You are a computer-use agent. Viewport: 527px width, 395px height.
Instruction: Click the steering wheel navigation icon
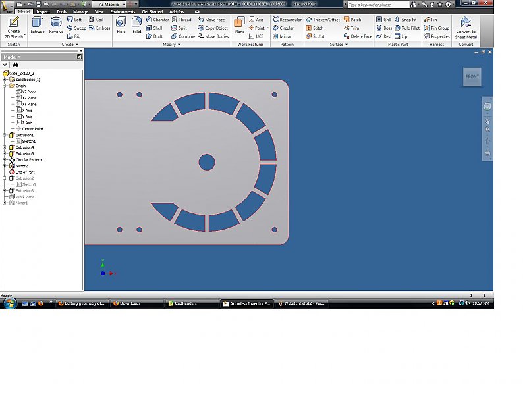point(487,107)
